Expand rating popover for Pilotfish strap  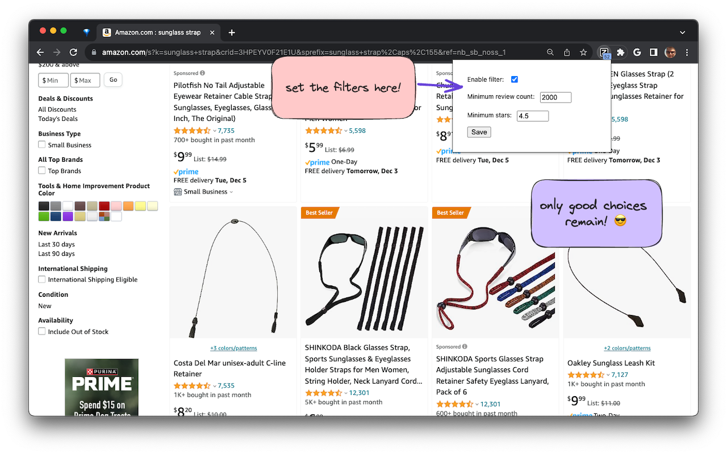coord(215,131)
